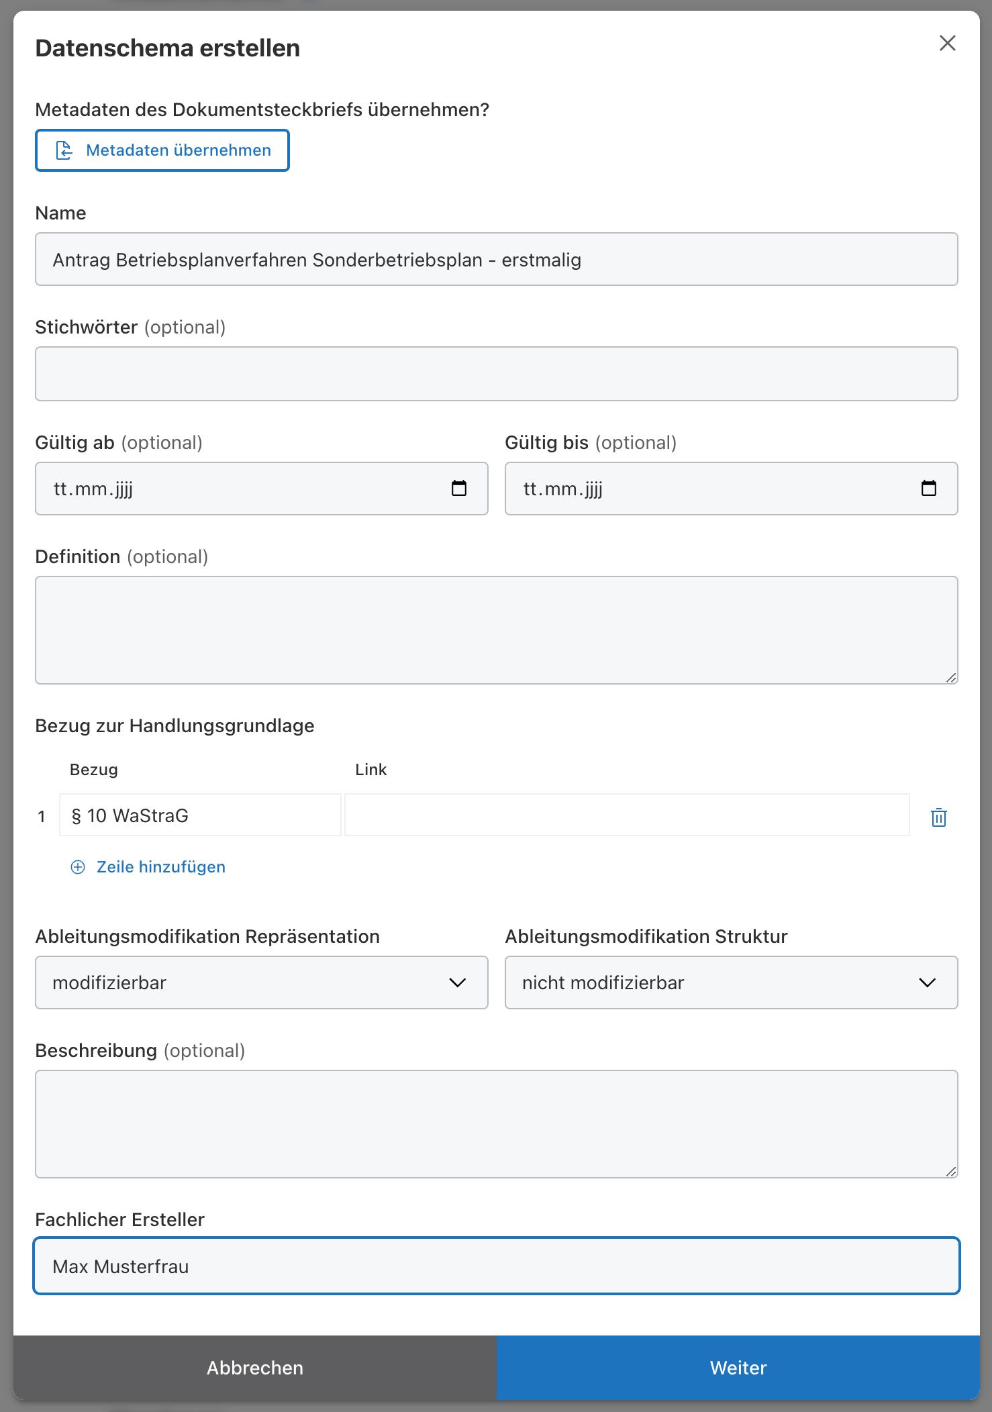This screenshot has height=1412, width=992.
Task: Click the empty Link cell in row 1
Action: (627, 815)
